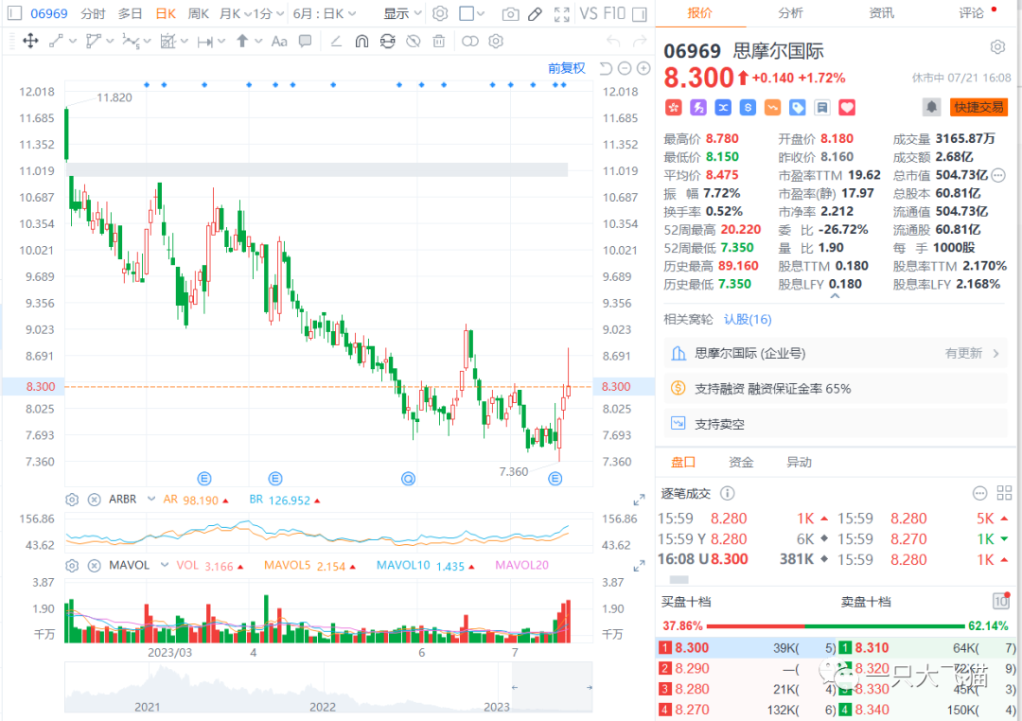Change the MAVOL indicator via dropdown
This screenshot has height=721, width=1022.
coord(165,565)
